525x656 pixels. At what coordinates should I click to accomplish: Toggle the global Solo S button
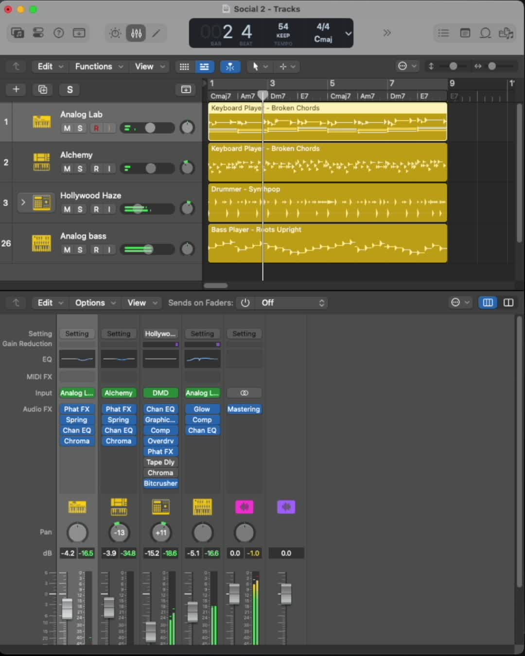pos(70,89)
